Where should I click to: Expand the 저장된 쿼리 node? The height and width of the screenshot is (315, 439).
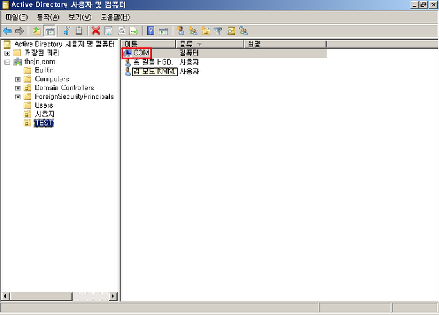coord(7,53)
